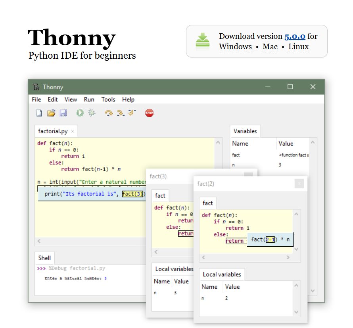Click the New file toolbar icon
This screenshot has height=328, width=353.
pos(39,113)
